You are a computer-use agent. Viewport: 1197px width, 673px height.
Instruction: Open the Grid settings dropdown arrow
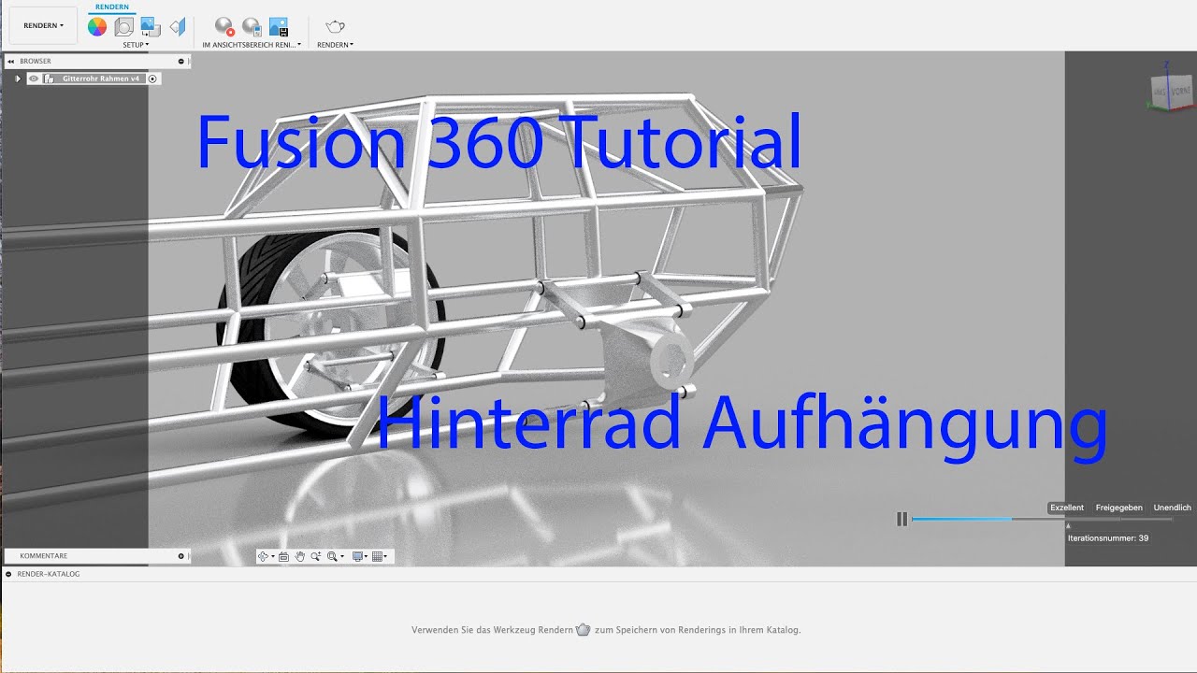click(387, 557)
